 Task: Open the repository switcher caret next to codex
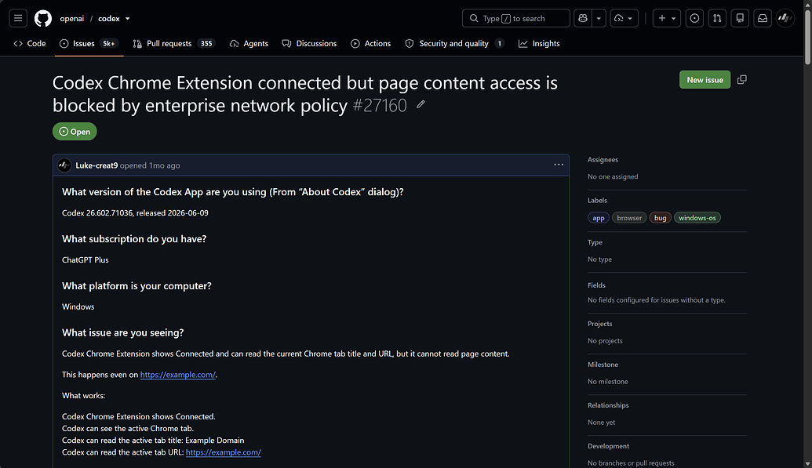pos(127,19)
